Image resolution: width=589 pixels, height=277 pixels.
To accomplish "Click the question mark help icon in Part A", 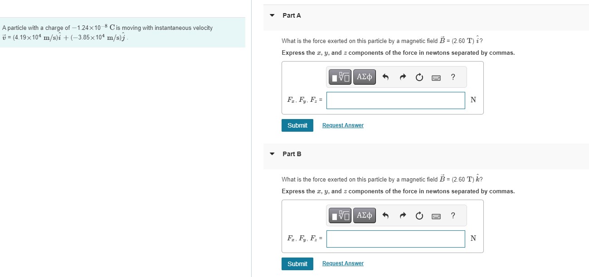I will coord(453,77).
